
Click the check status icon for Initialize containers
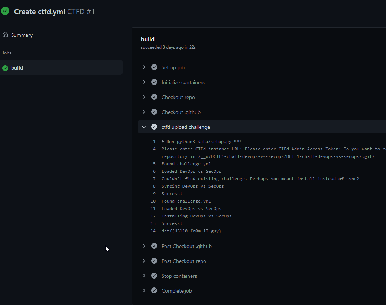[x=154, y=82]
